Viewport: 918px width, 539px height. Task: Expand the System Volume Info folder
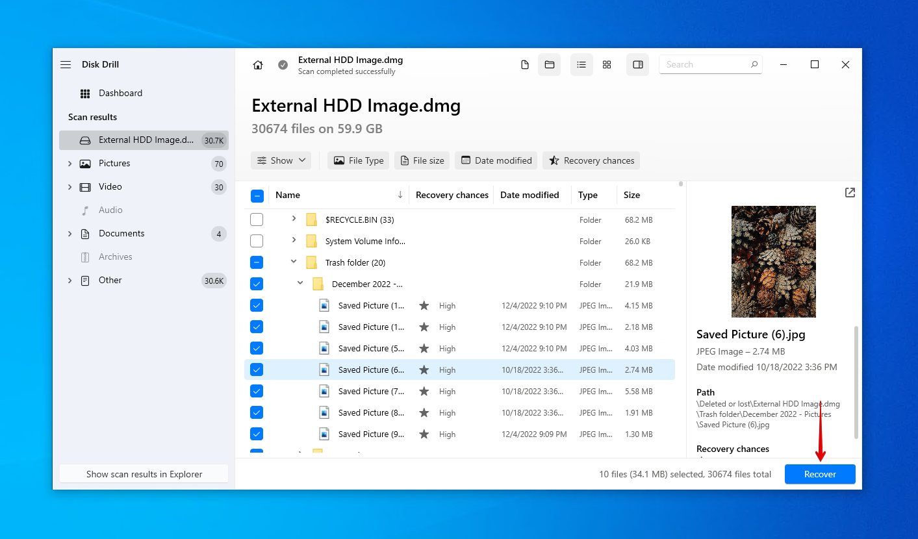tap(294, 240)
